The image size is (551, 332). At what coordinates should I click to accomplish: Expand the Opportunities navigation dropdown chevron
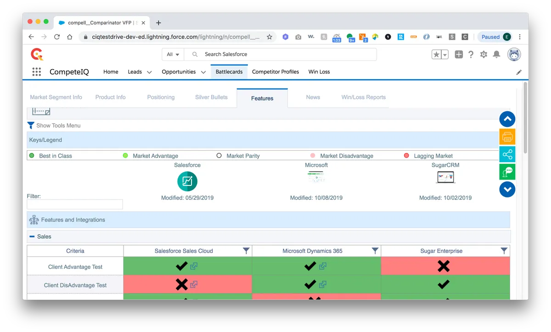click(x=203, y=72)
